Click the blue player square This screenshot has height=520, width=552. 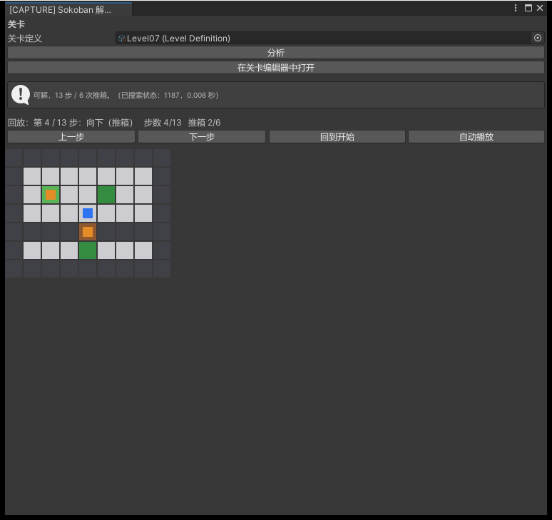pyautogui.click(x=88, y=213)
